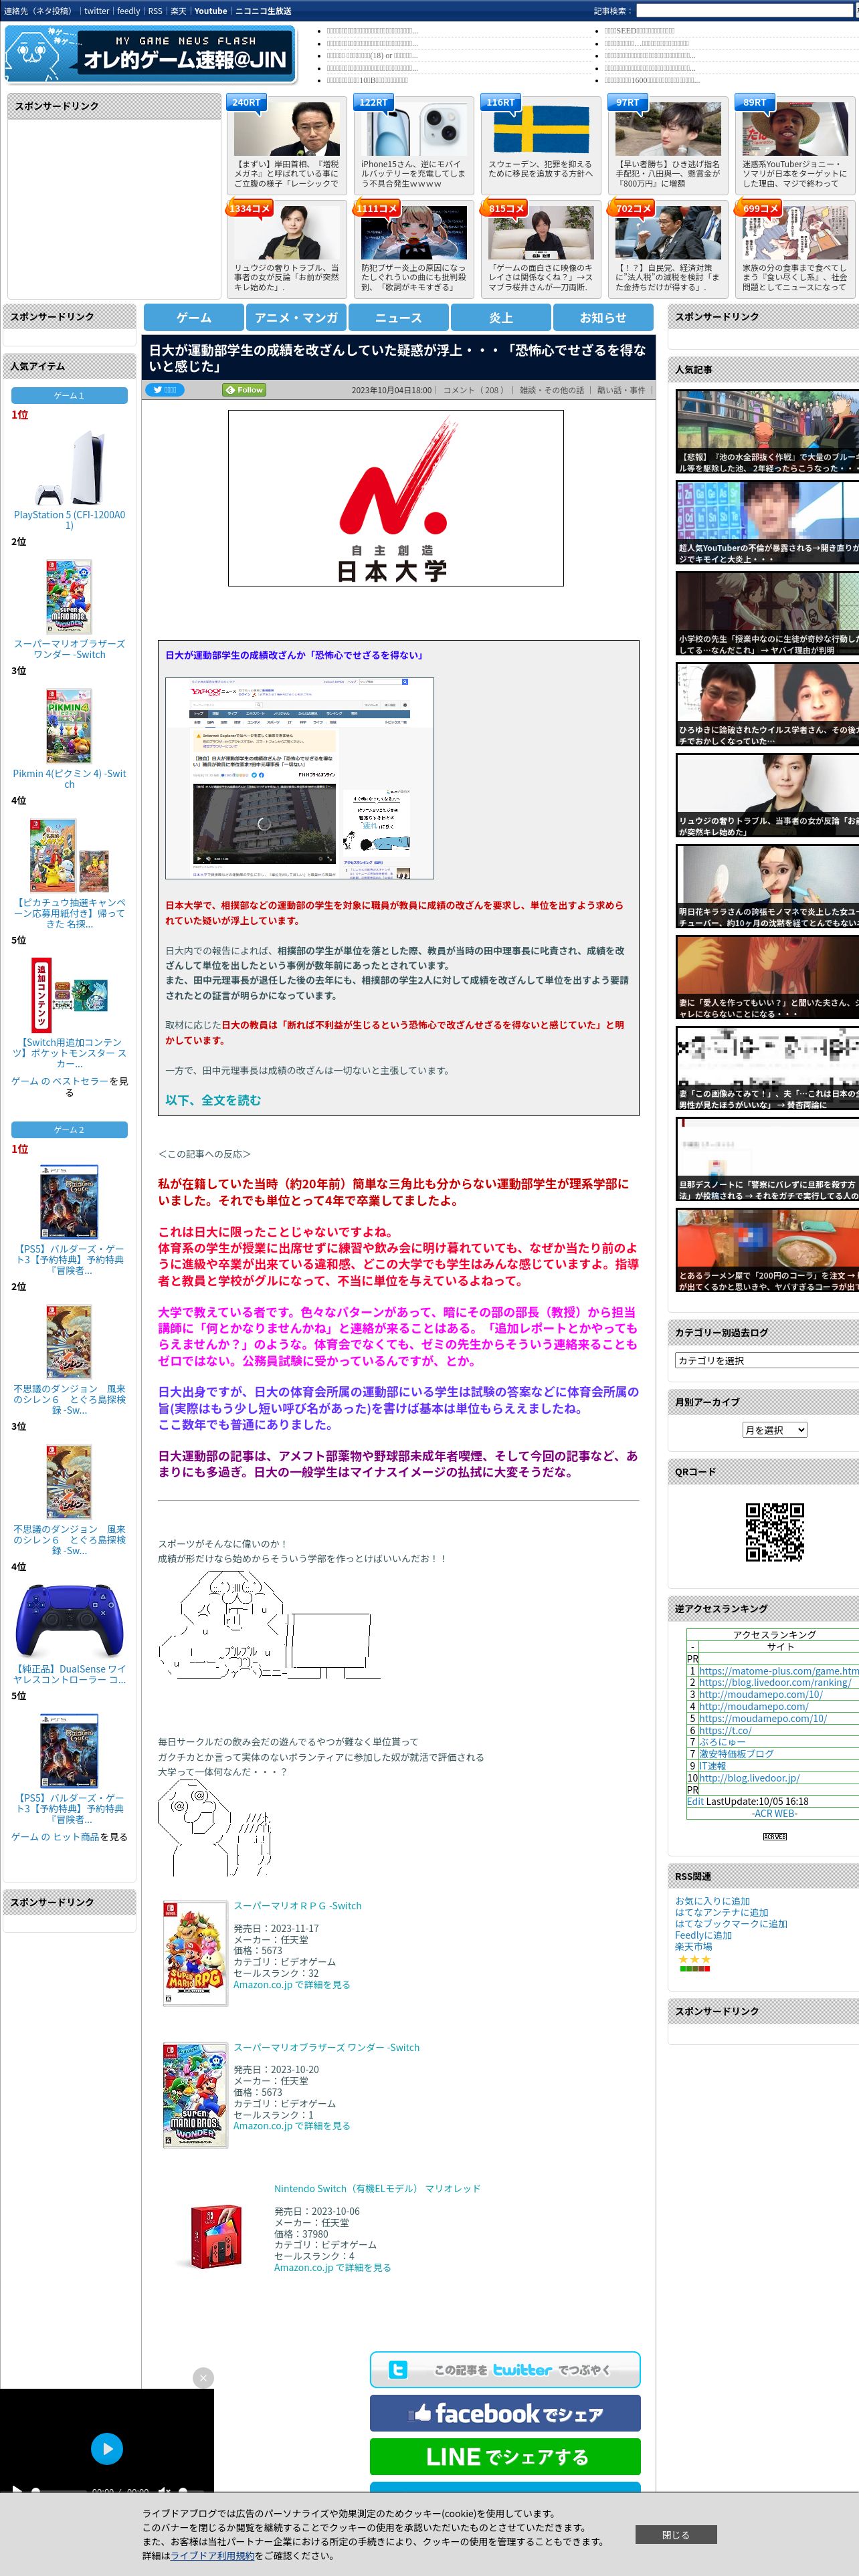This screenshot has height=2576, width=859.
Task: Click Amazon.co.jp で詳細を見る under Mario Wonder
Action: pyautogui.click(x=291, y=2126)
